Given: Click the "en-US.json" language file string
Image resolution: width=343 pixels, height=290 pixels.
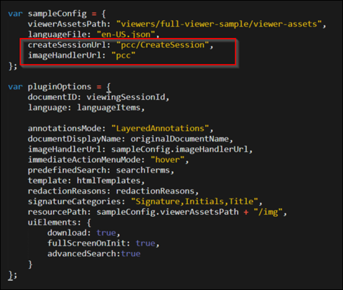Looking at the screenshot, I should click(x=126, y=35).
